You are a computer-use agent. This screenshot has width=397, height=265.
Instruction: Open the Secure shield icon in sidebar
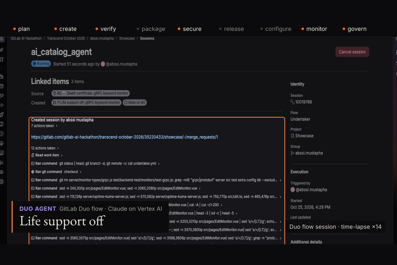(x=2, y=124)
